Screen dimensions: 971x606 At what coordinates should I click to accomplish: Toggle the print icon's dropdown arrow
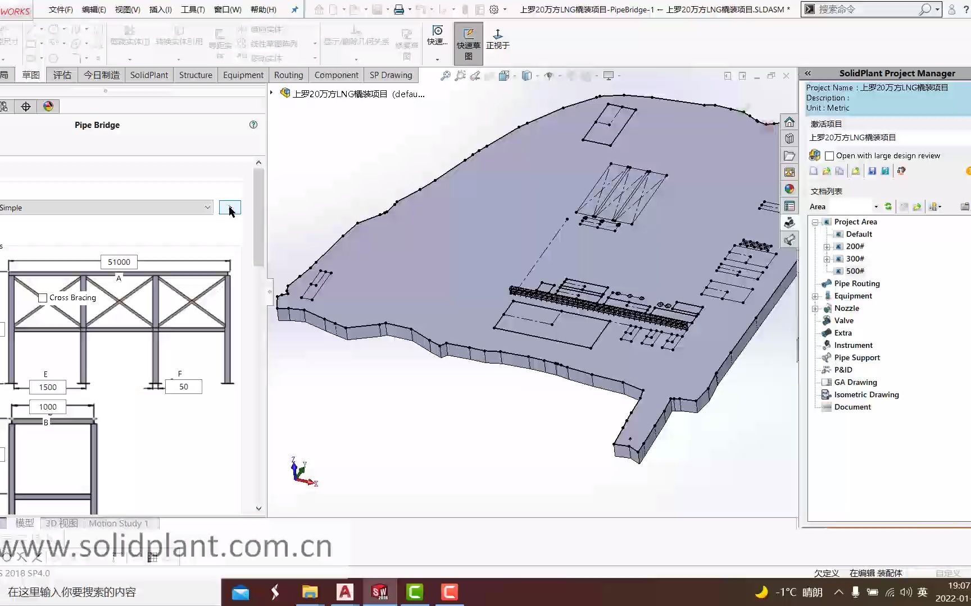410,10
